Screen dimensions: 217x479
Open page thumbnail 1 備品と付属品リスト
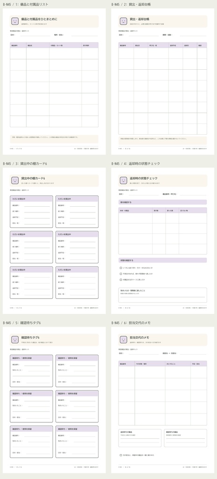(54, 81)
